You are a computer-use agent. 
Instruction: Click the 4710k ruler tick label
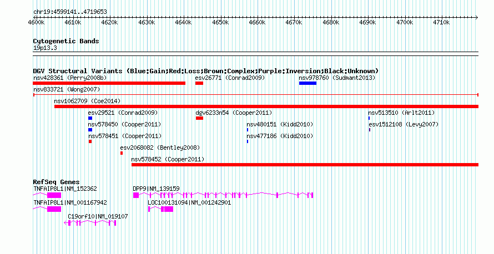click(441, 23)
